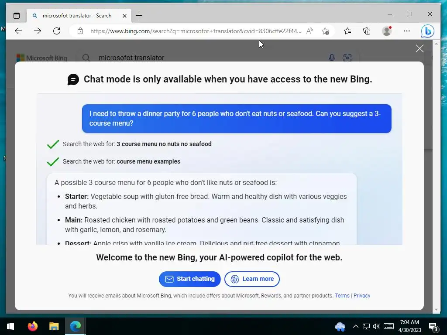The image size is (447, 335).
Task: Add this page to favorites with the star-plus icon
Action: (325, 31)
